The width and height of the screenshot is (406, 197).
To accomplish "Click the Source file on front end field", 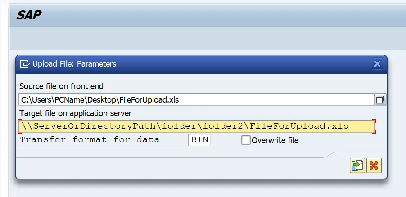I will coord(196,99).
